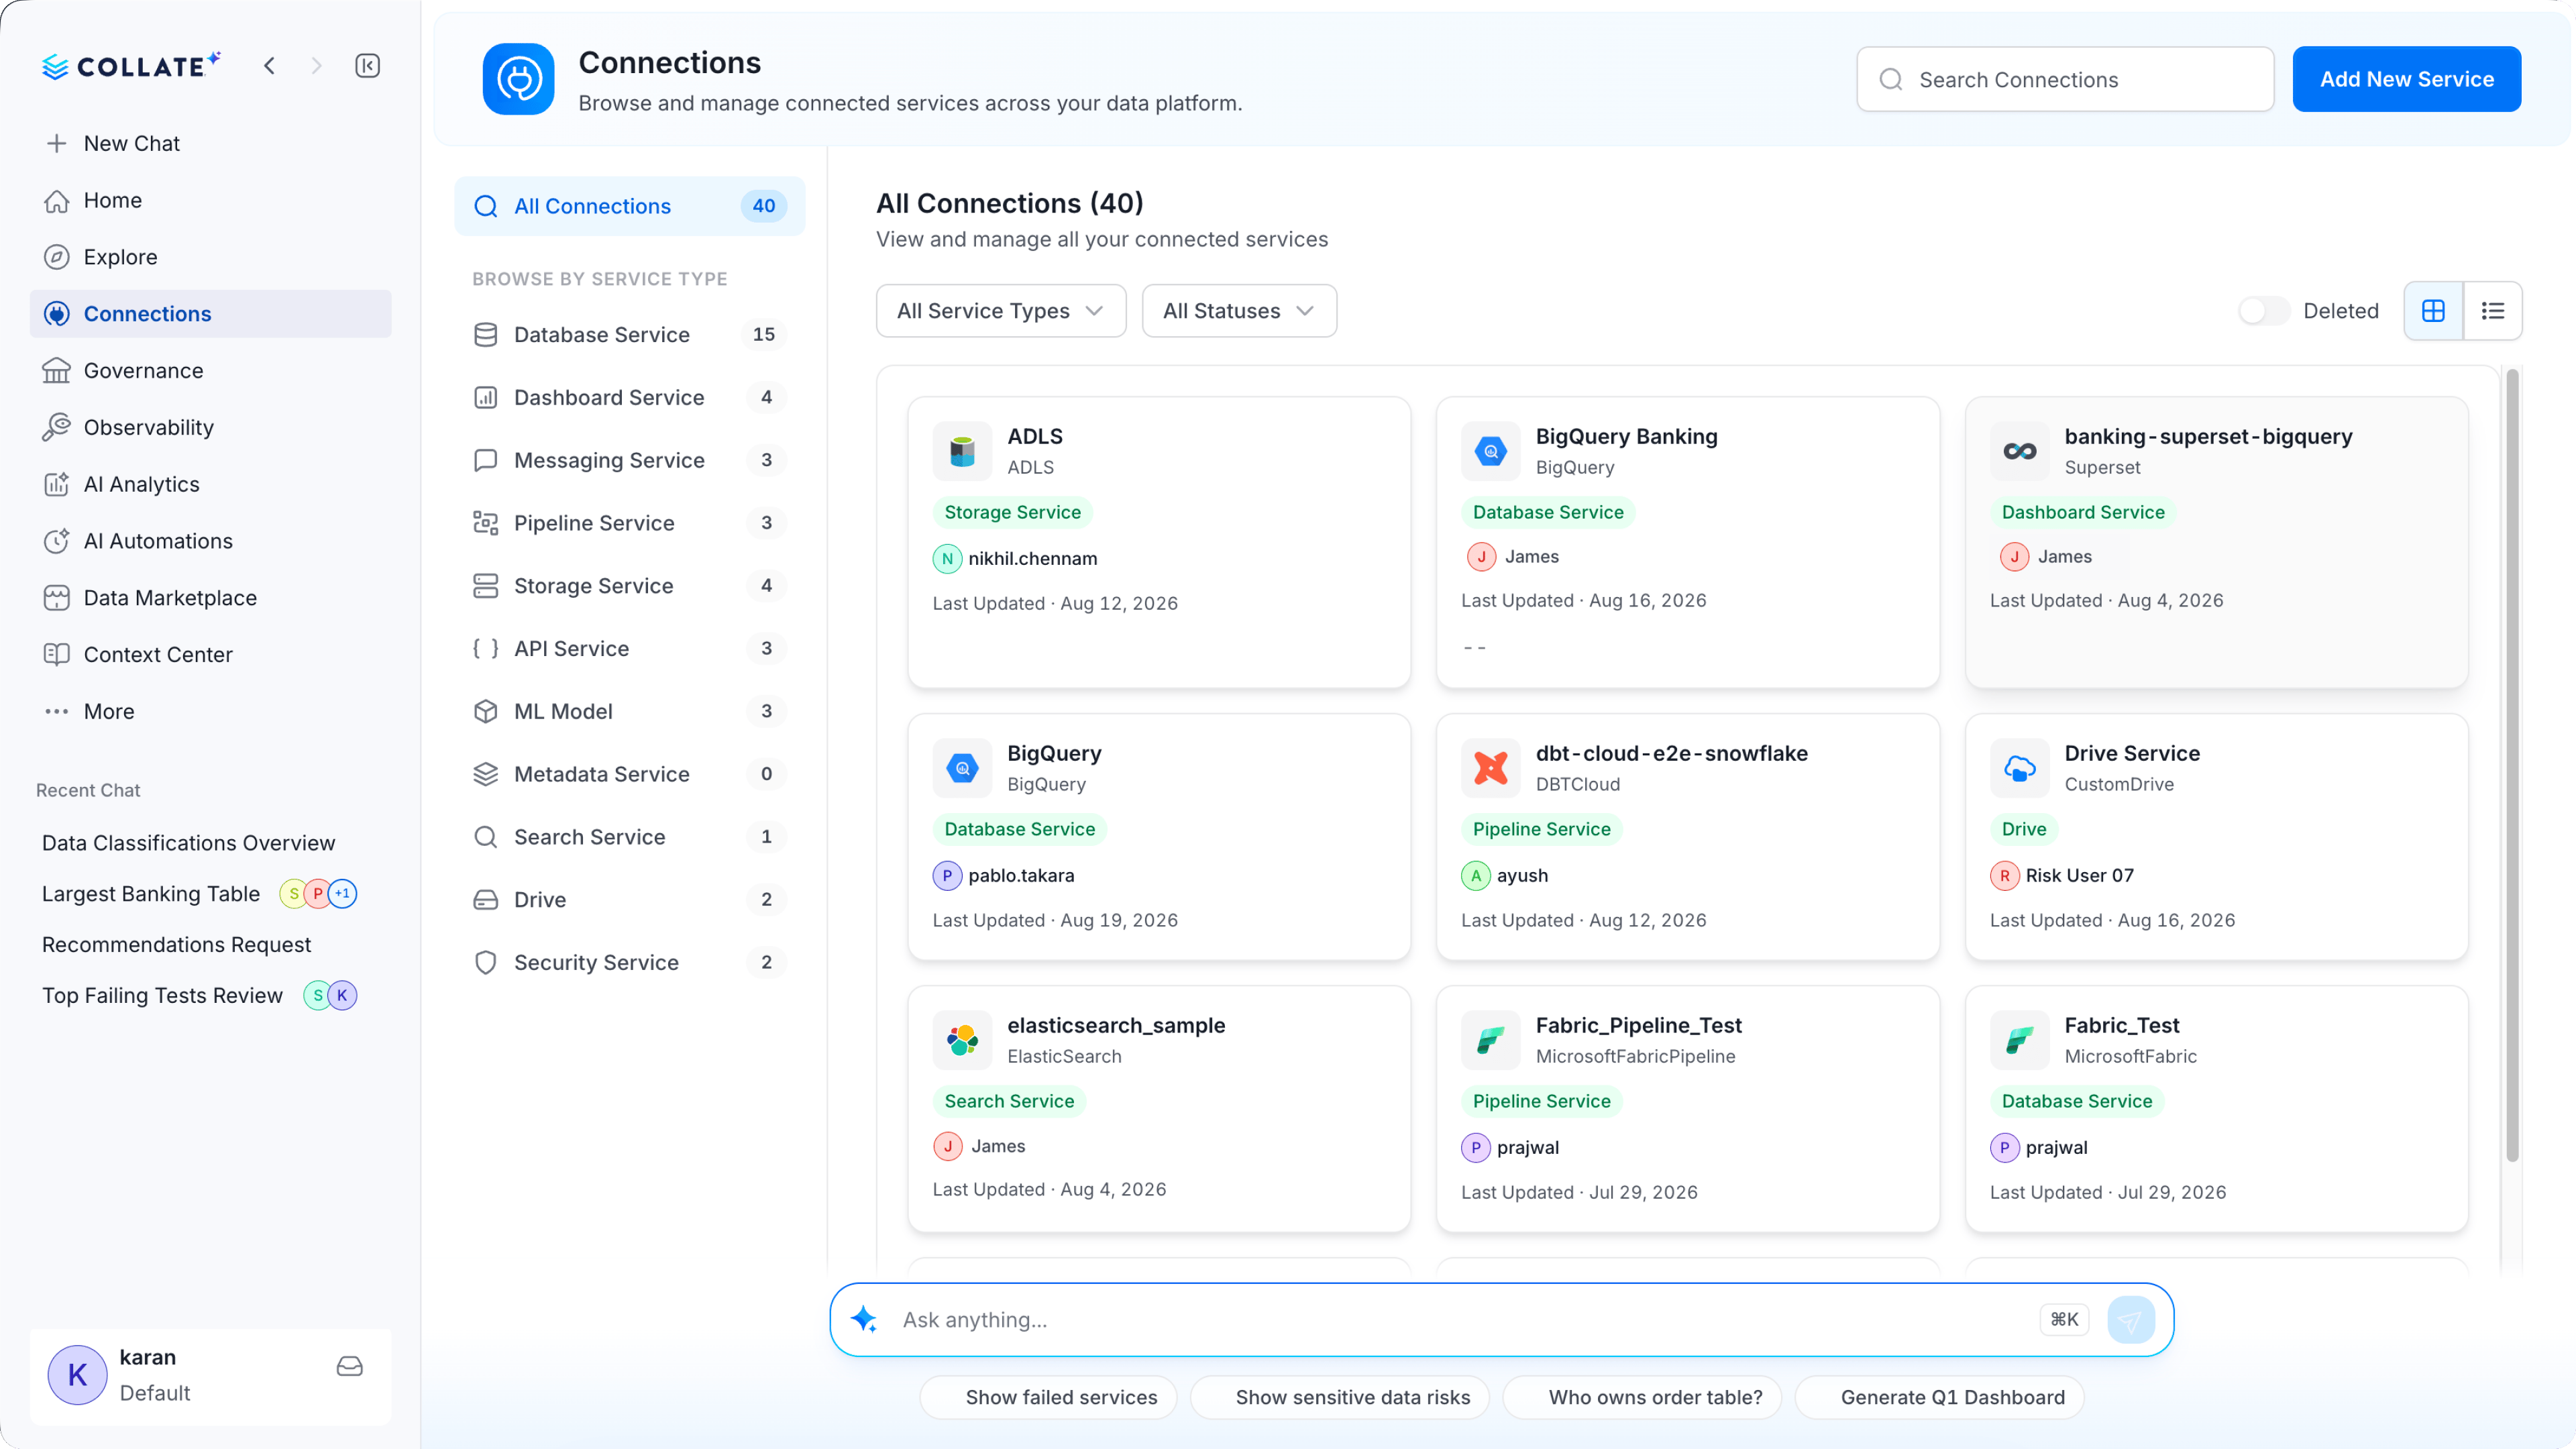Click the Fabric_Pipeline_Test icon

(1490, 1040)
